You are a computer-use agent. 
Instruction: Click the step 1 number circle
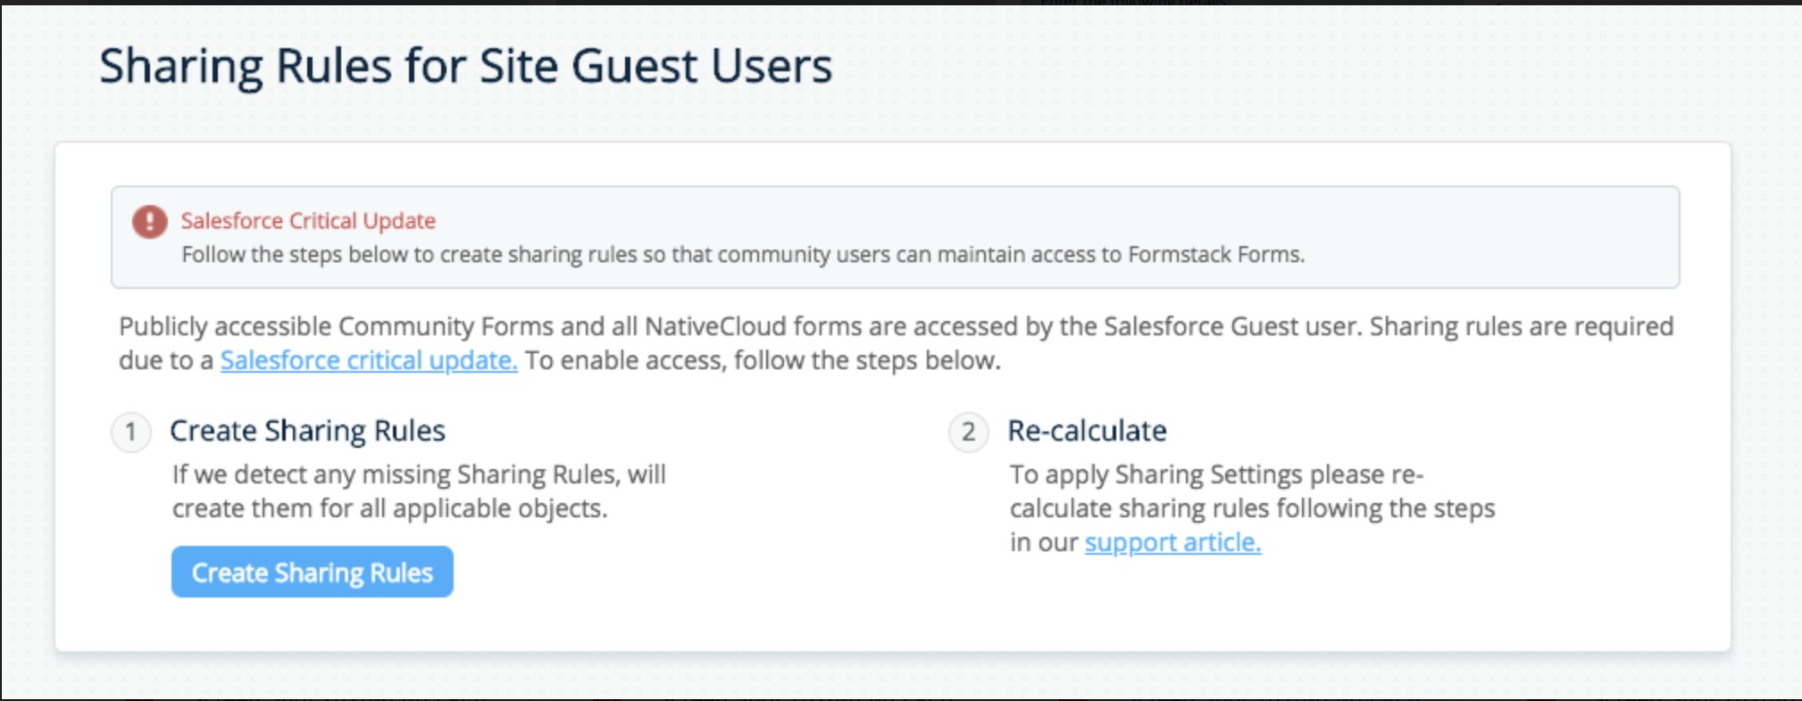(x=131, y=433)
